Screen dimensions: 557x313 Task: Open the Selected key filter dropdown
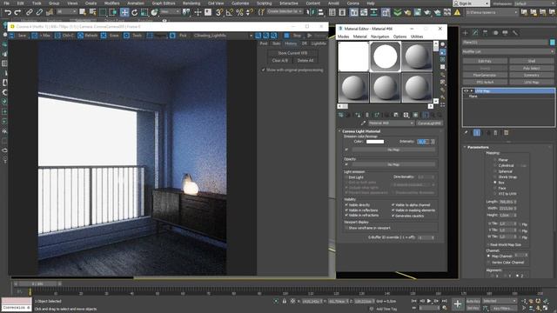click(x=500, y=301)
